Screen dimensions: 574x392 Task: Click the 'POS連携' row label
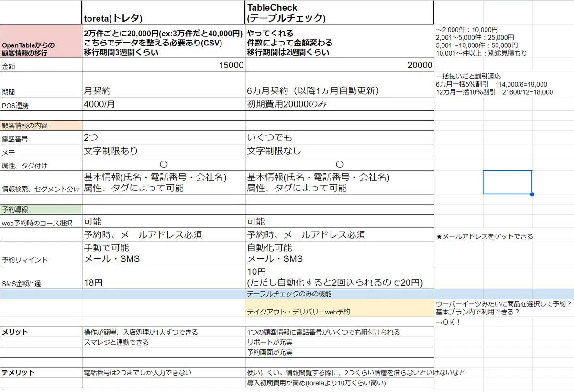pos(41,103)
